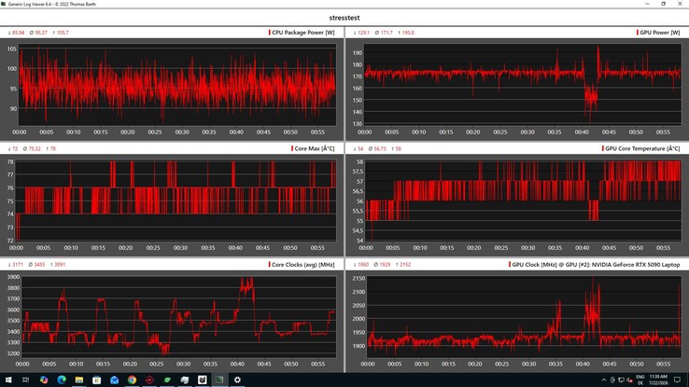Click the Core Max average value 75.32

coord(35,149)
